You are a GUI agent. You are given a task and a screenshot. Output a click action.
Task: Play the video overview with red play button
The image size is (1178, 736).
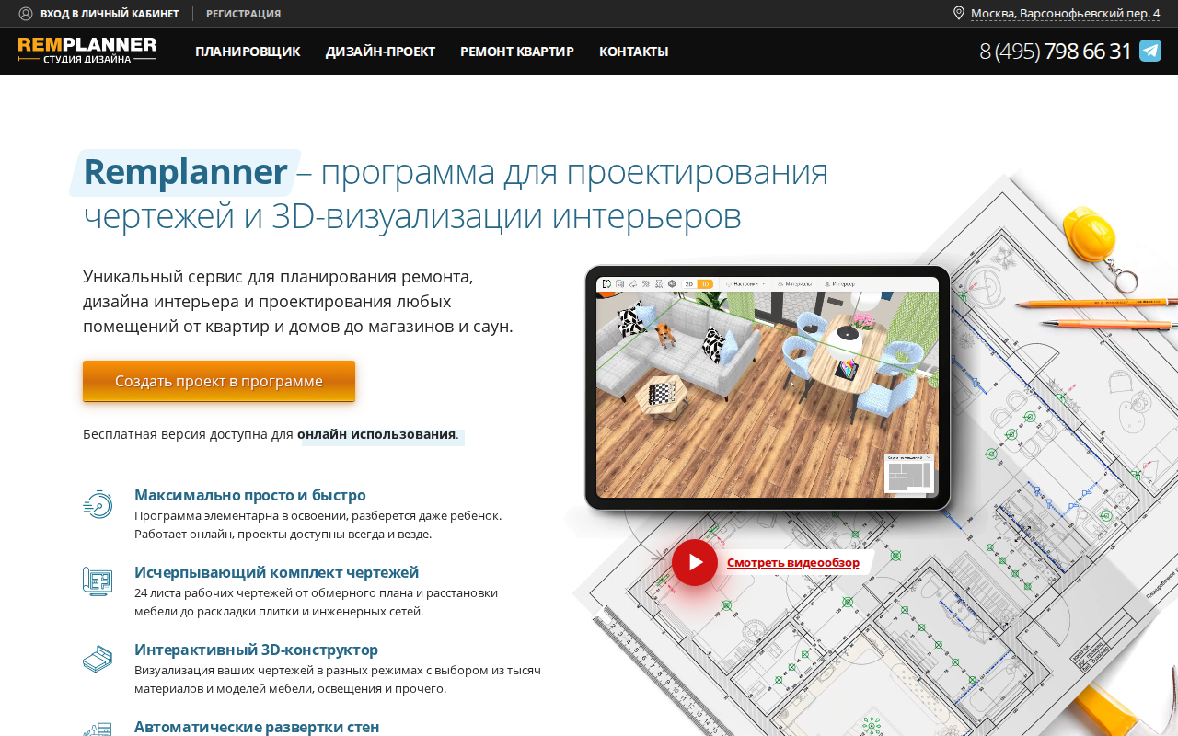(695, 562)
